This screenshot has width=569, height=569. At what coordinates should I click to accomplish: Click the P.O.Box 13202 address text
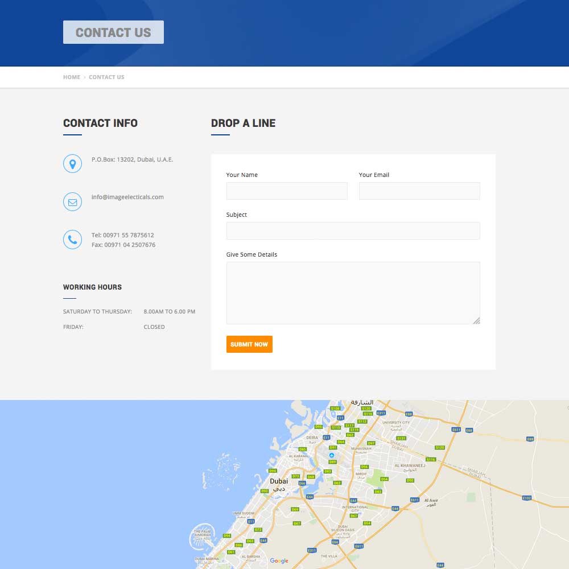point(132,160)
